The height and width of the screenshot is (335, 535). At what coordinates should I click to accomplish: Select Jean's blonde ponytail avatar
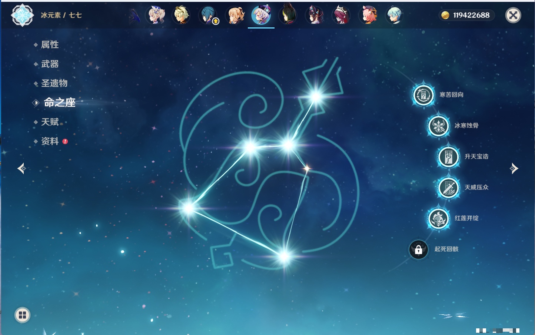pos(235,15)
